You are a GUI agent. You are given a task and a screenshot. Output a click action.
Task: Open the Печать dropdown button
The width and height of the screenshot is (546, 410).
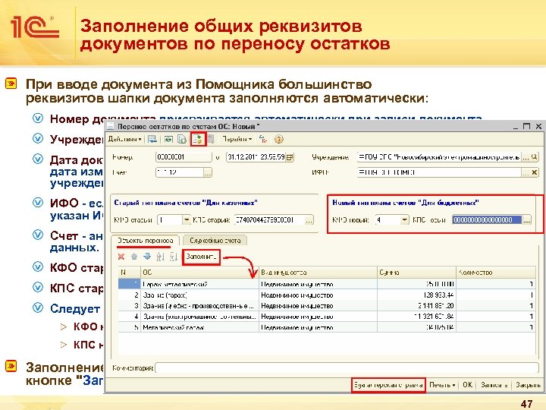coord(442,385)
